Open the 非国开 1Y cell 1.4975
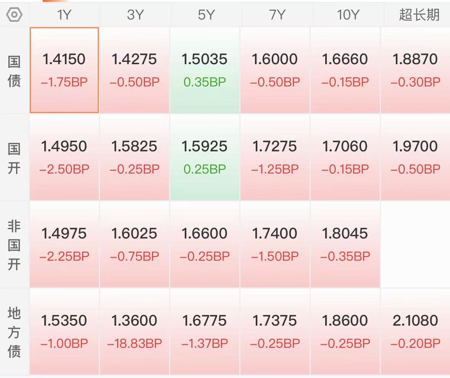Viewport: 450px width, 378px height. pyautogui.click(x=64, y=244)
